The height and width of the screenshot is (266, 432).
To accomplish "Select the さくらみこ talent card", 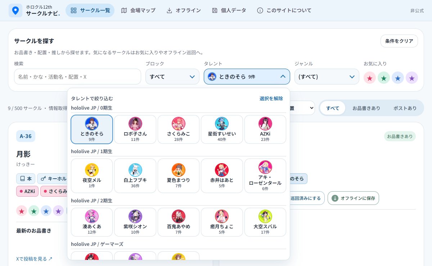I will point(179,129).
